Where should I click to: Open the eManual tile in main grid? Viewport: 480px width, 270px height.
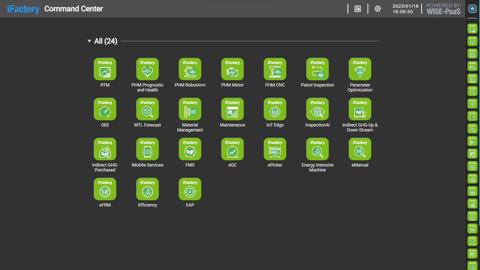[x=360, y=149]
